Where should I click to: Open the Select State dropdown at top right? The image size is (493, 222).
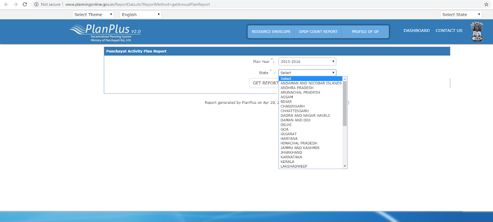tap(461, 14)
